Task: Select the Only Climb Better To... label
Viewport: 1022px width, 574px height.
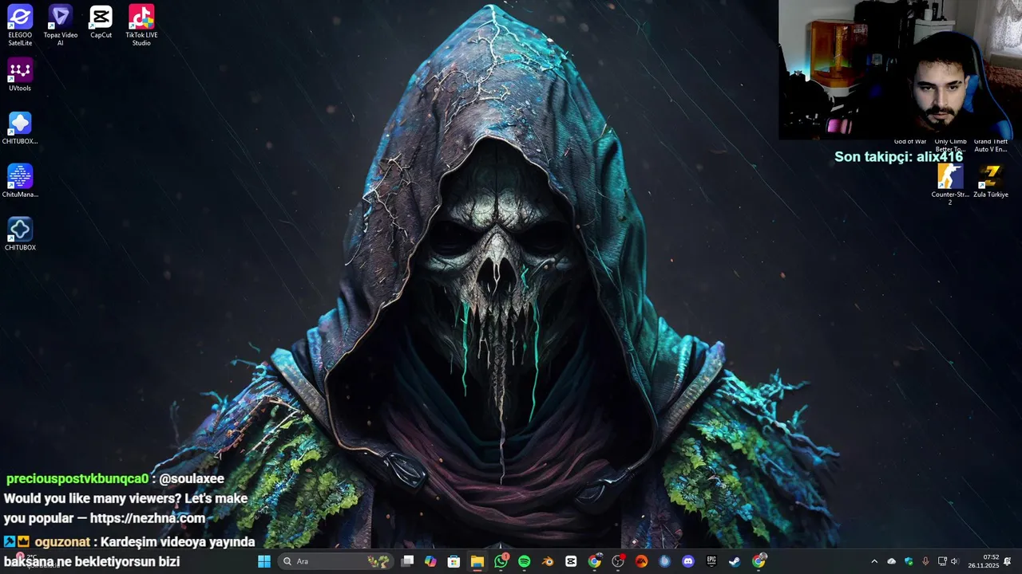Action: pyautogui.click(x=950, y=145)
